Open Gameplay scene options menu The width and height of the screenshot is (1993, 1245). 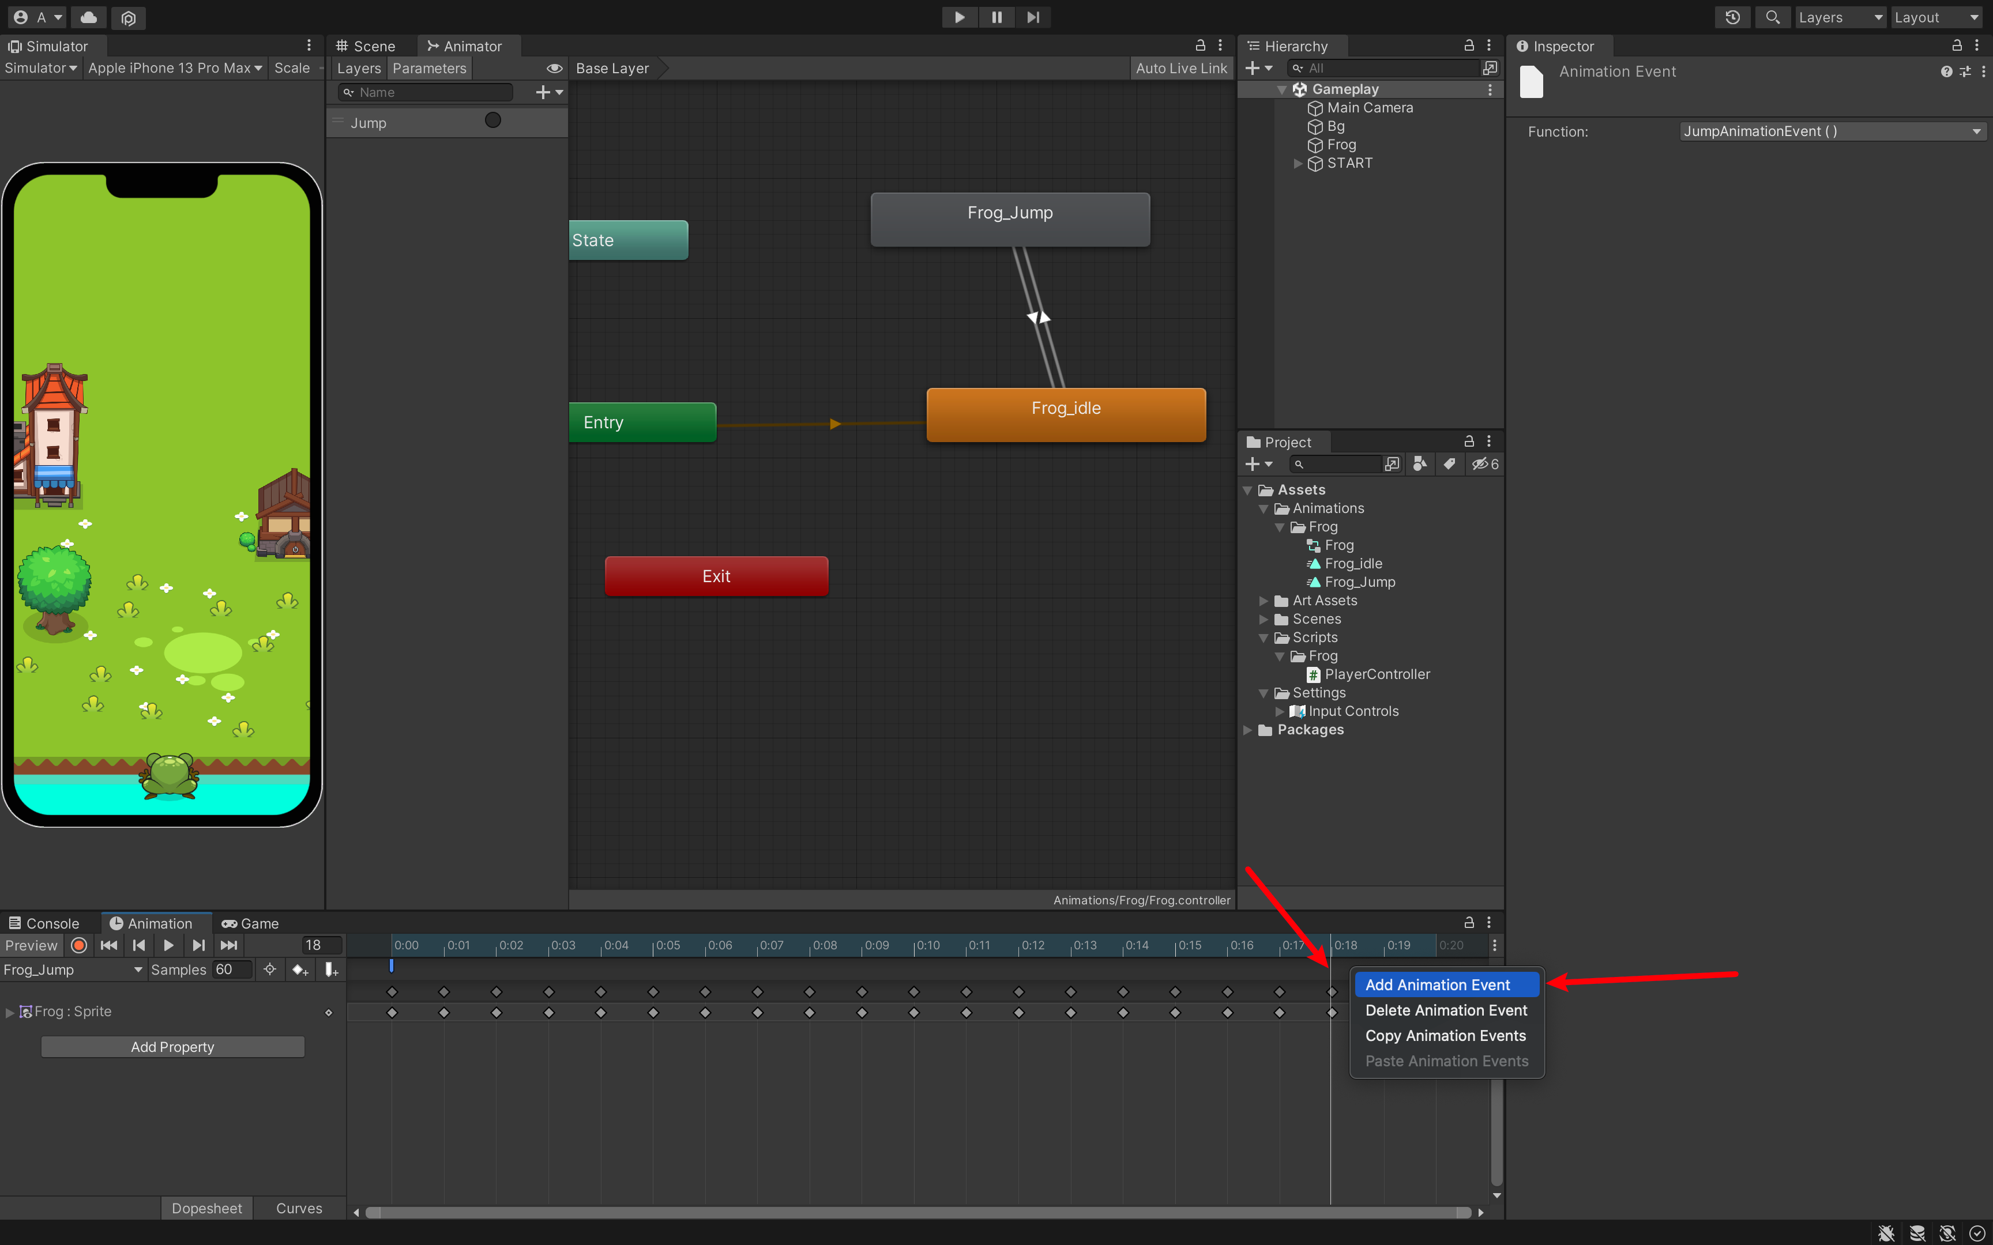tap(1490, 89)
